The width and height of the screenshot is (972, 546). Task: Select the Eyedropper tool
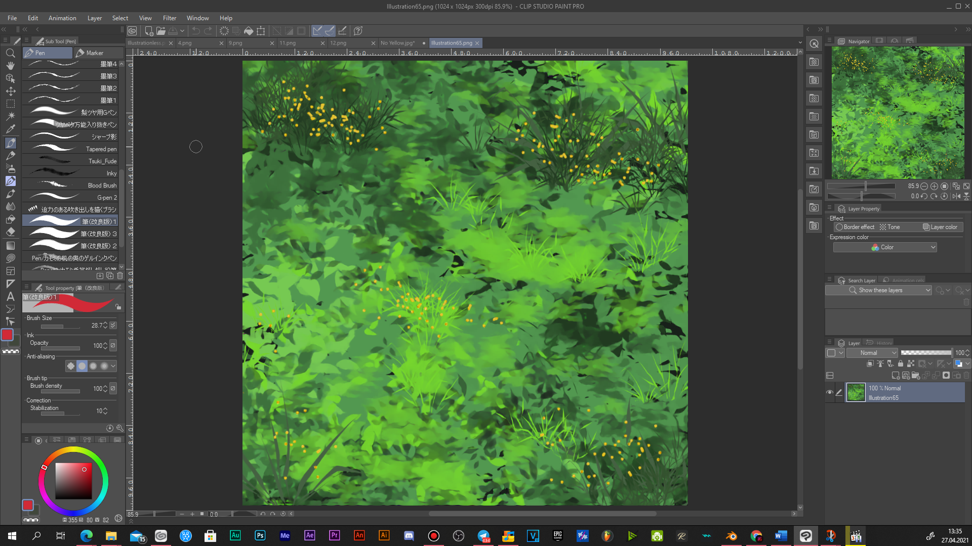click(10, 128)
